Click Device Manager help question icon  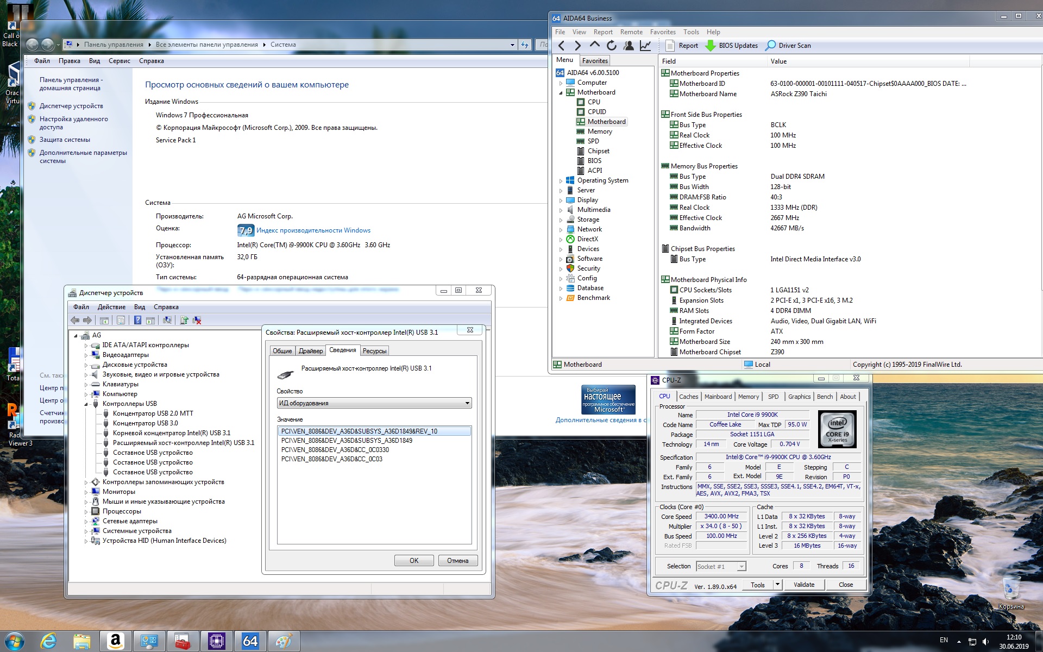point(137,321)
